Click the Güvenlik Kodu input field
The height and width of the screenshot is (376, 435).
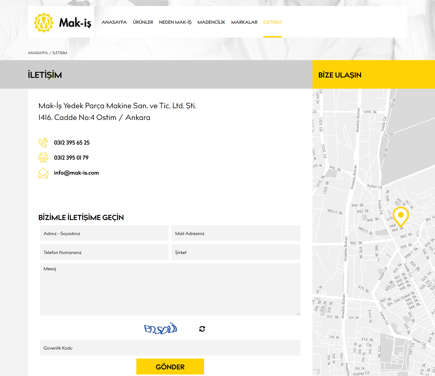170,348
